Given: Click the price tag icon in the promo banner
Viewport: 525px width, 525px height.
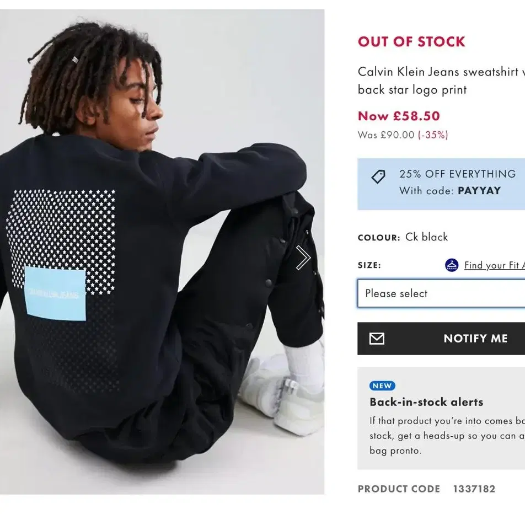Looking at the screenshot, I should point(378,177).
